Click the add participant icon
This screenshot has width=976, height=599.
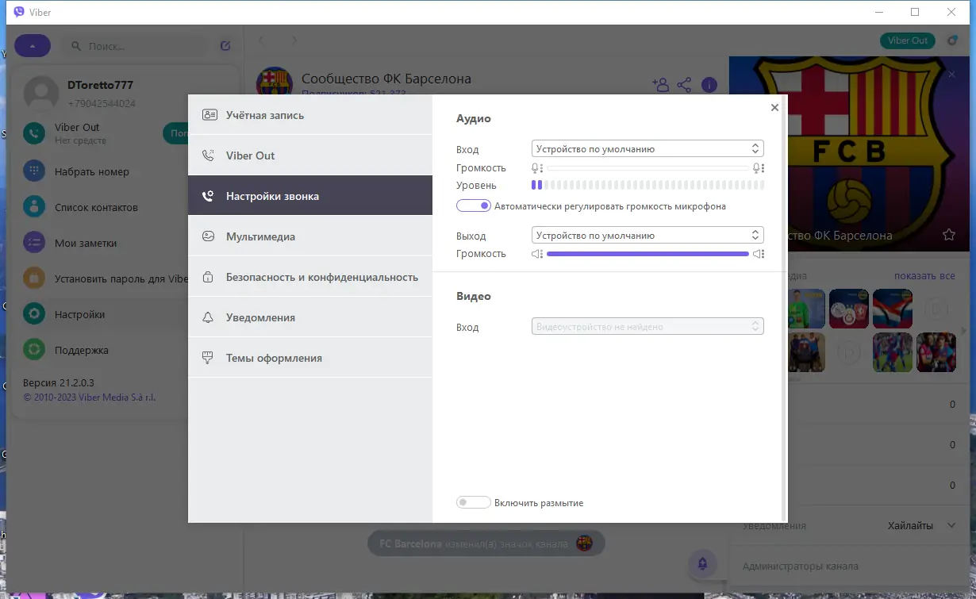[x=660, y=84]
